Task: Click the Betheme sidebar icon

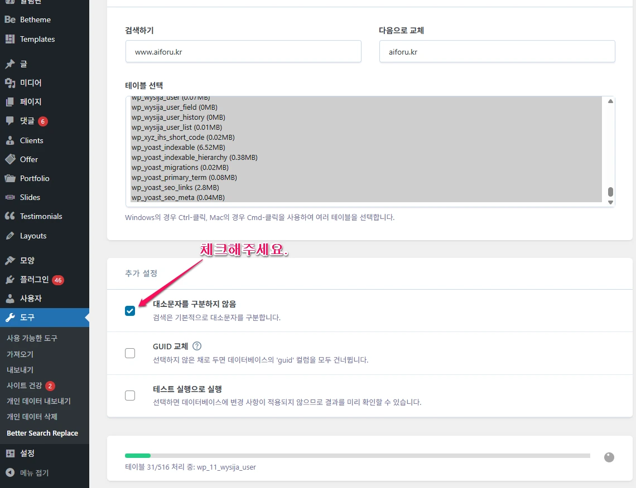Action: (11, 19)
